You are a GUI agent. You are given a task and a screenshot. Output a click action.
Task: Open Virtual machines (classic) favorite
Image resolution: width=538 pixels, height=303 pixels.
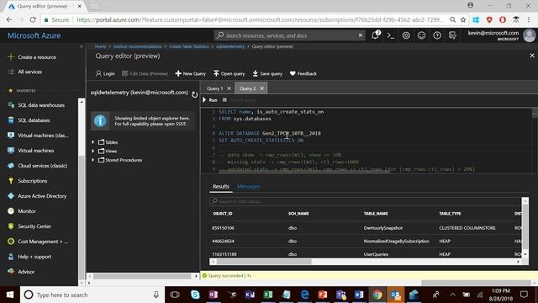pos(38,136)
